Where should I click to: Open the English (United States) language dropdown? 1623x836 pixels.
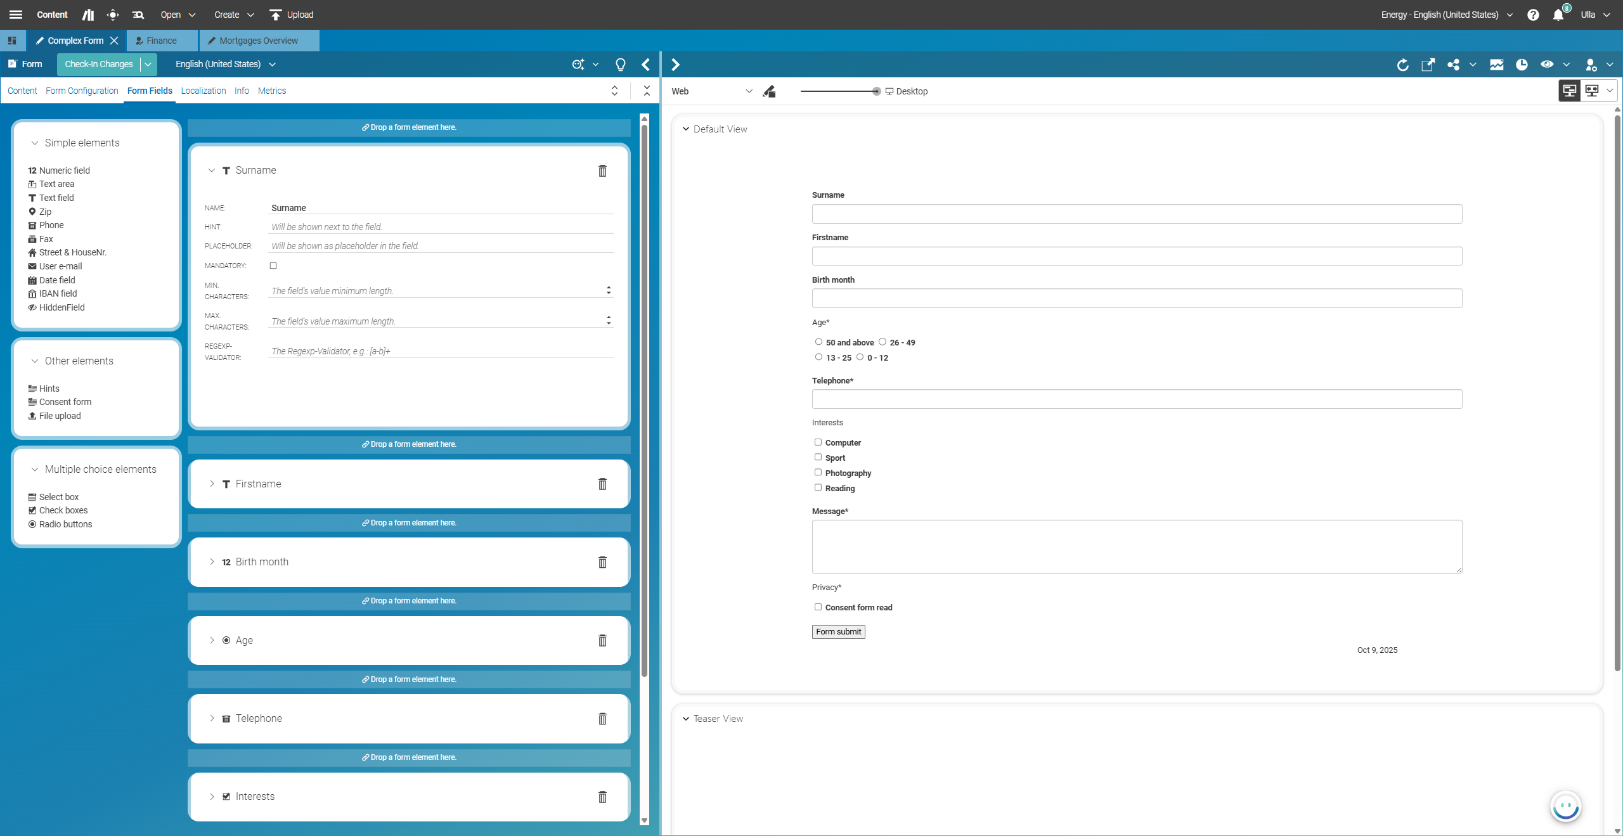pos(224,64)
